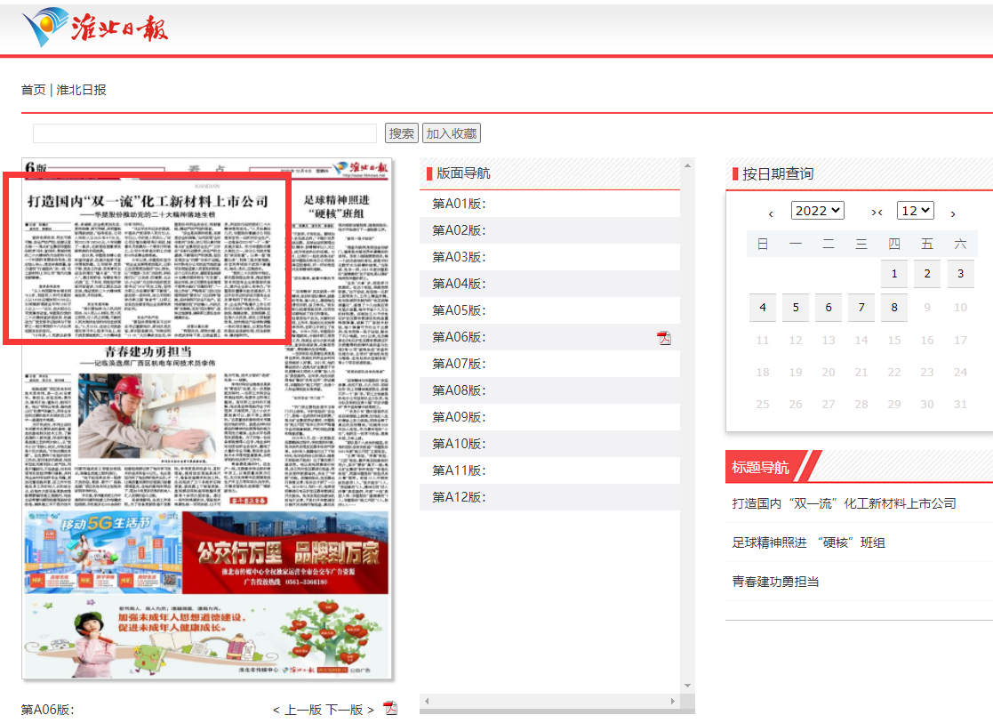Click the search text input field
This screenshot has height=723, width=993.
pyautogui.click(x=205, y=133)
